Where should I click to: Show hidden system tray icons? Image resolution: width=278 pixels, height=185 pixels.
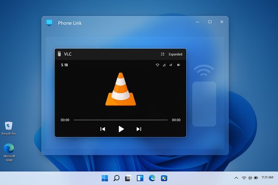[236, 178]
